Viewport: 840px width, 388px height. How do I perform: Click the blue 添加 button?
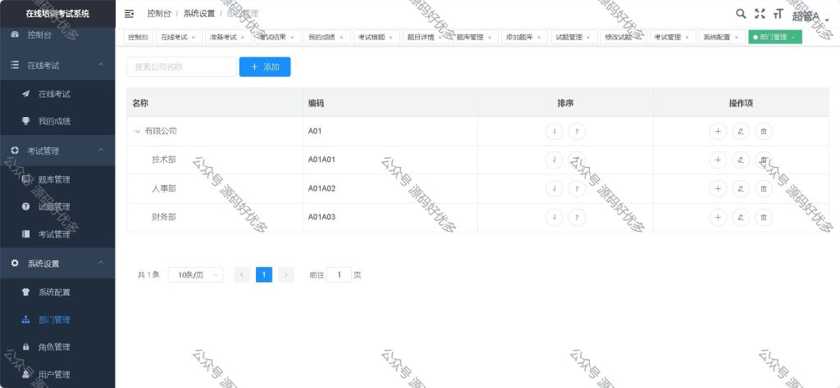pyautogui.click(x=265, y=67)
